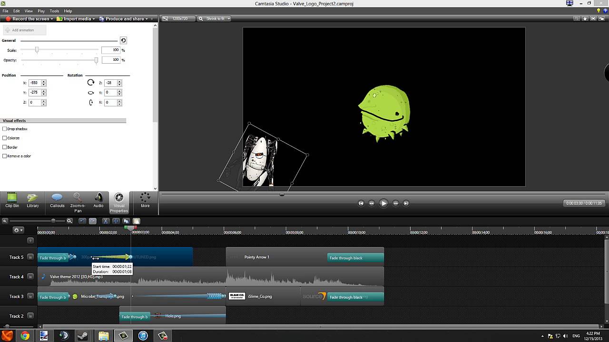Toggle the lock on Track 4
This screenshot has height=342, width=609.
30,276
